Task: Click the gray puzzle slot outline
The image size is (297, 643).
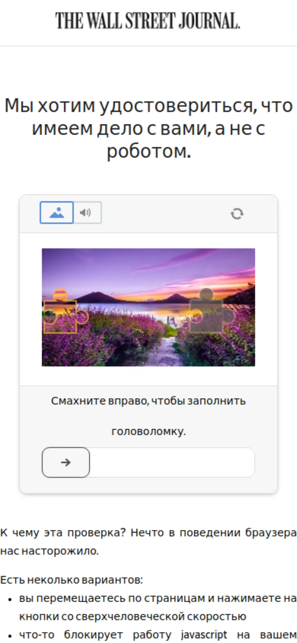Action: coord(212,311)
